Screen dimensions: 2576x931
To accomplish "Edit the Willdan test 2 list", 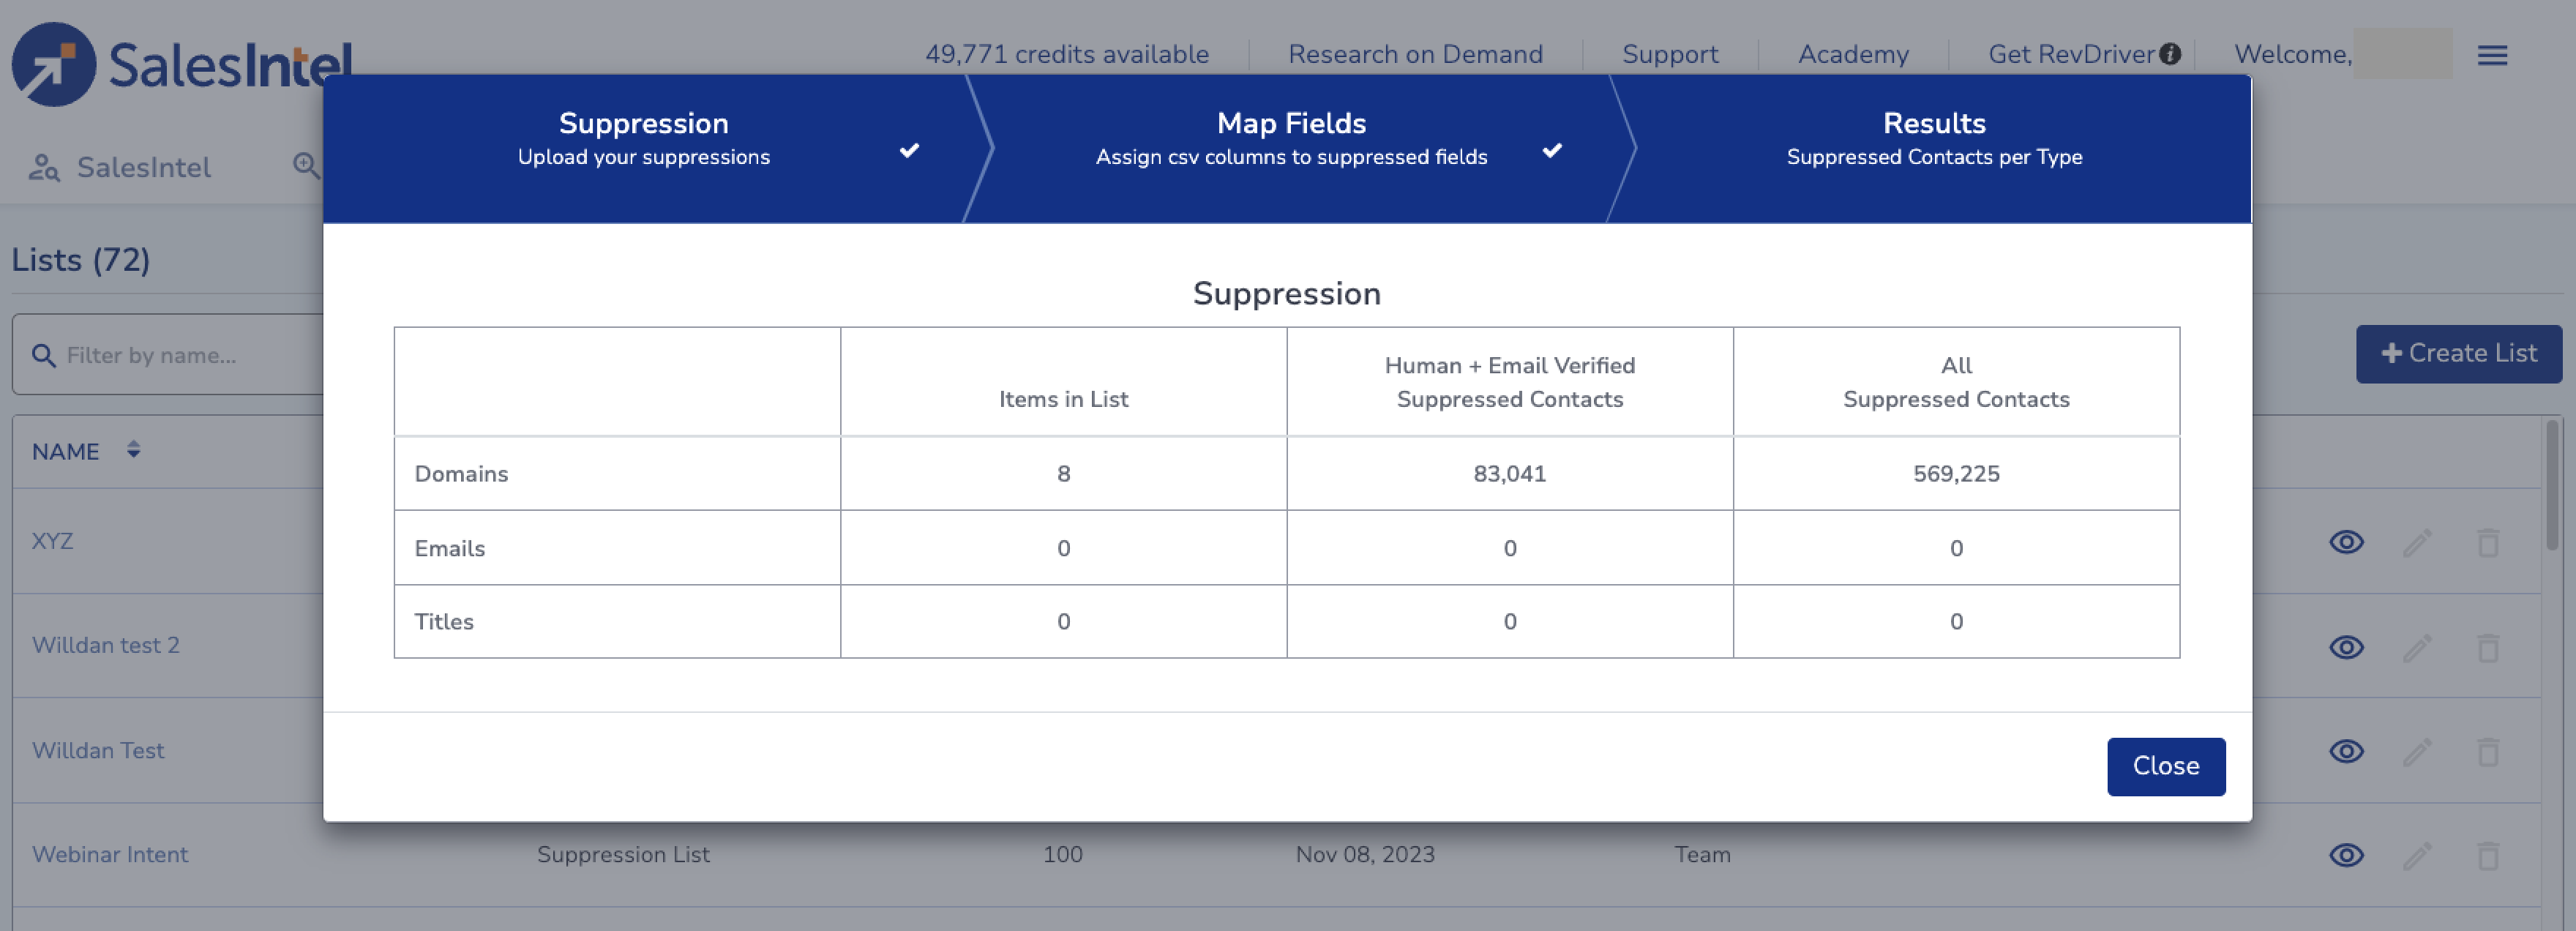I will coord(2417,647).
